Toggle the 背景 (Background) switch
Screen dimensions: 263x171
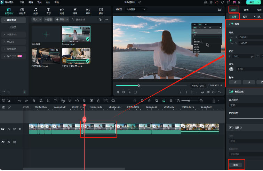coord(231,128)
